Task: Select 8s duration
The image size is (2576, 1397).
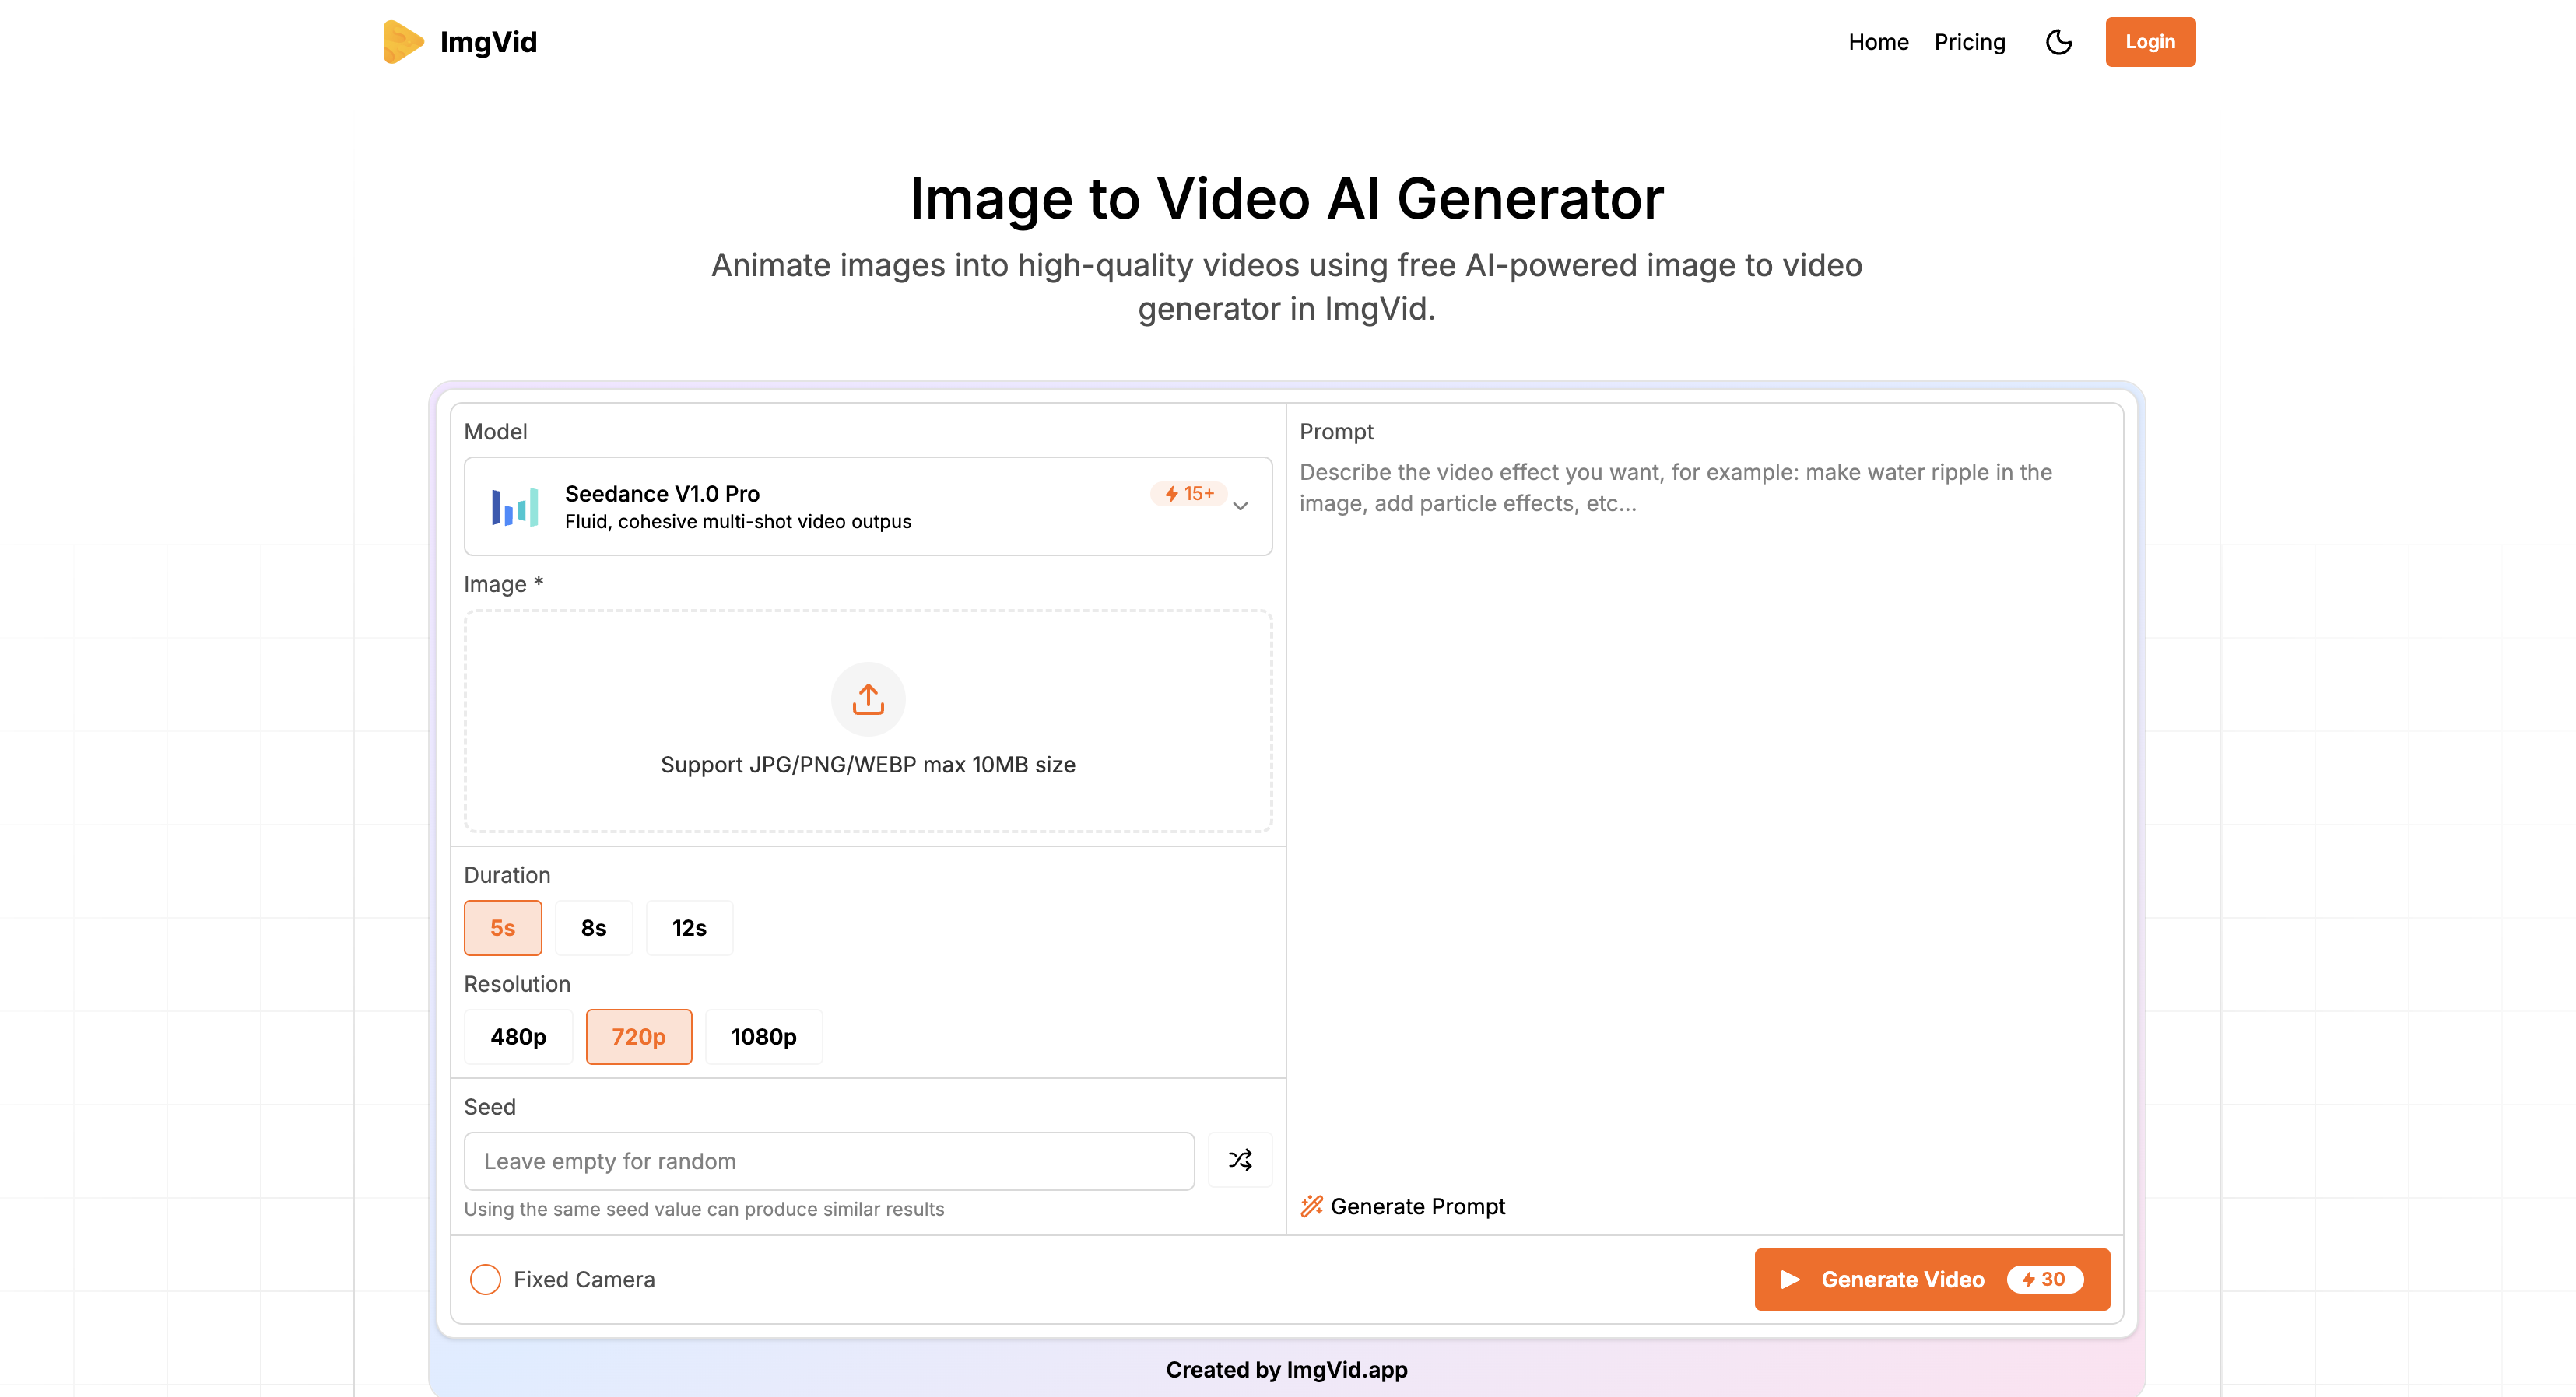Action: point(593,928)
